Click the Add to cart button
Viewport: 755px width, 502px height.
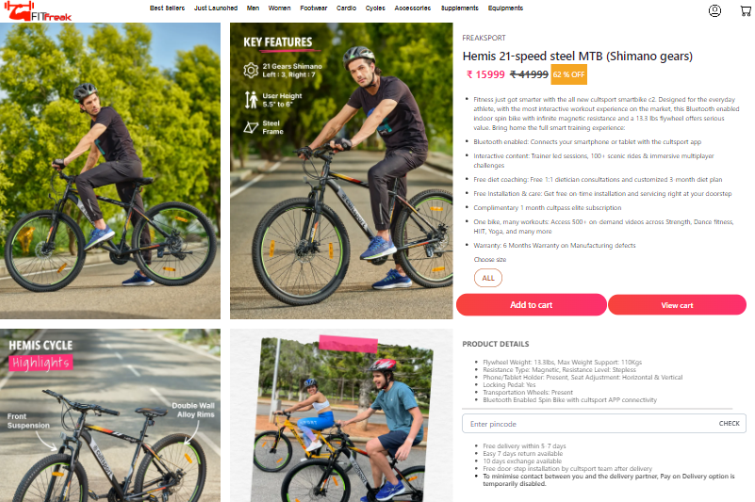[x=531, y=304]
